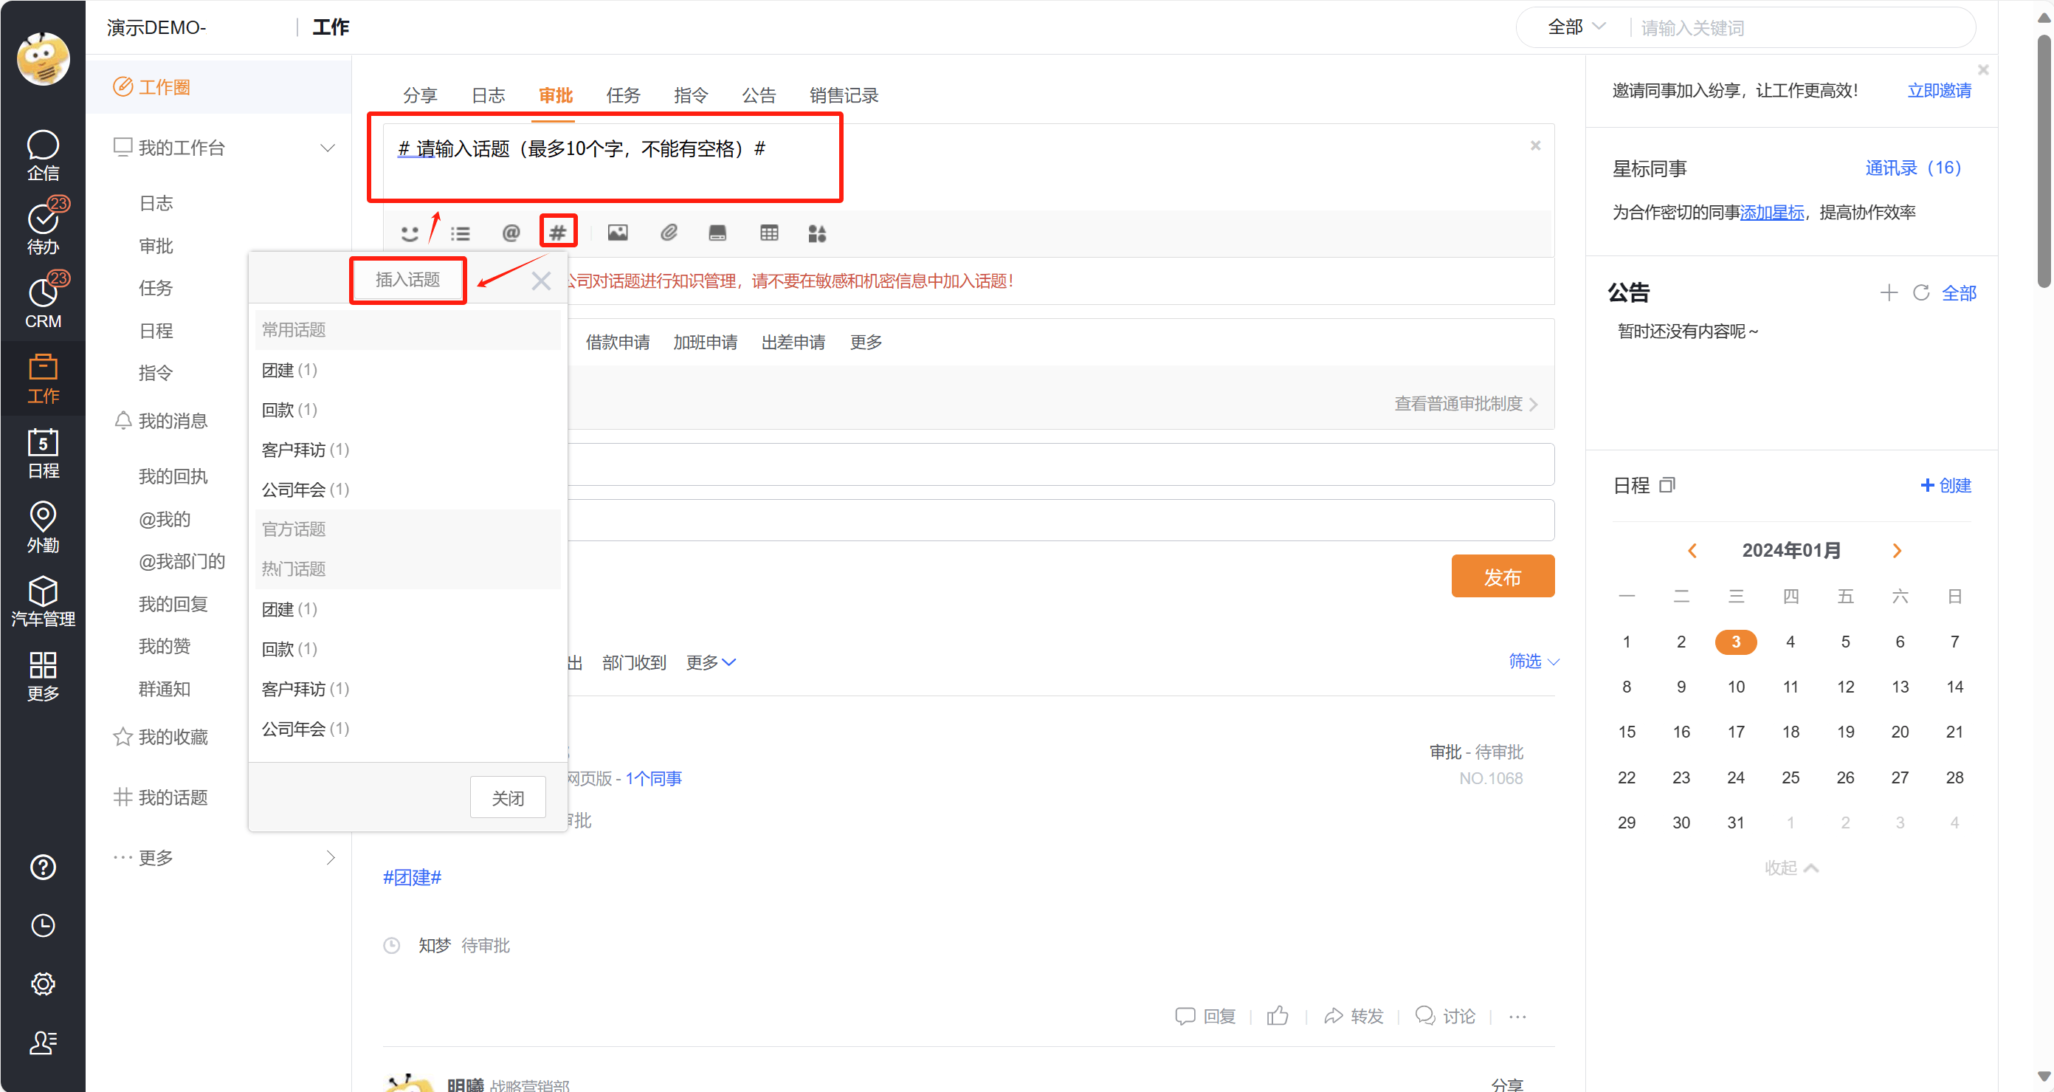This screenshot has width=2054, height=1092.
Task: Click the keyword search input field
Action: pyautogui.click(x=1794, y=28)
